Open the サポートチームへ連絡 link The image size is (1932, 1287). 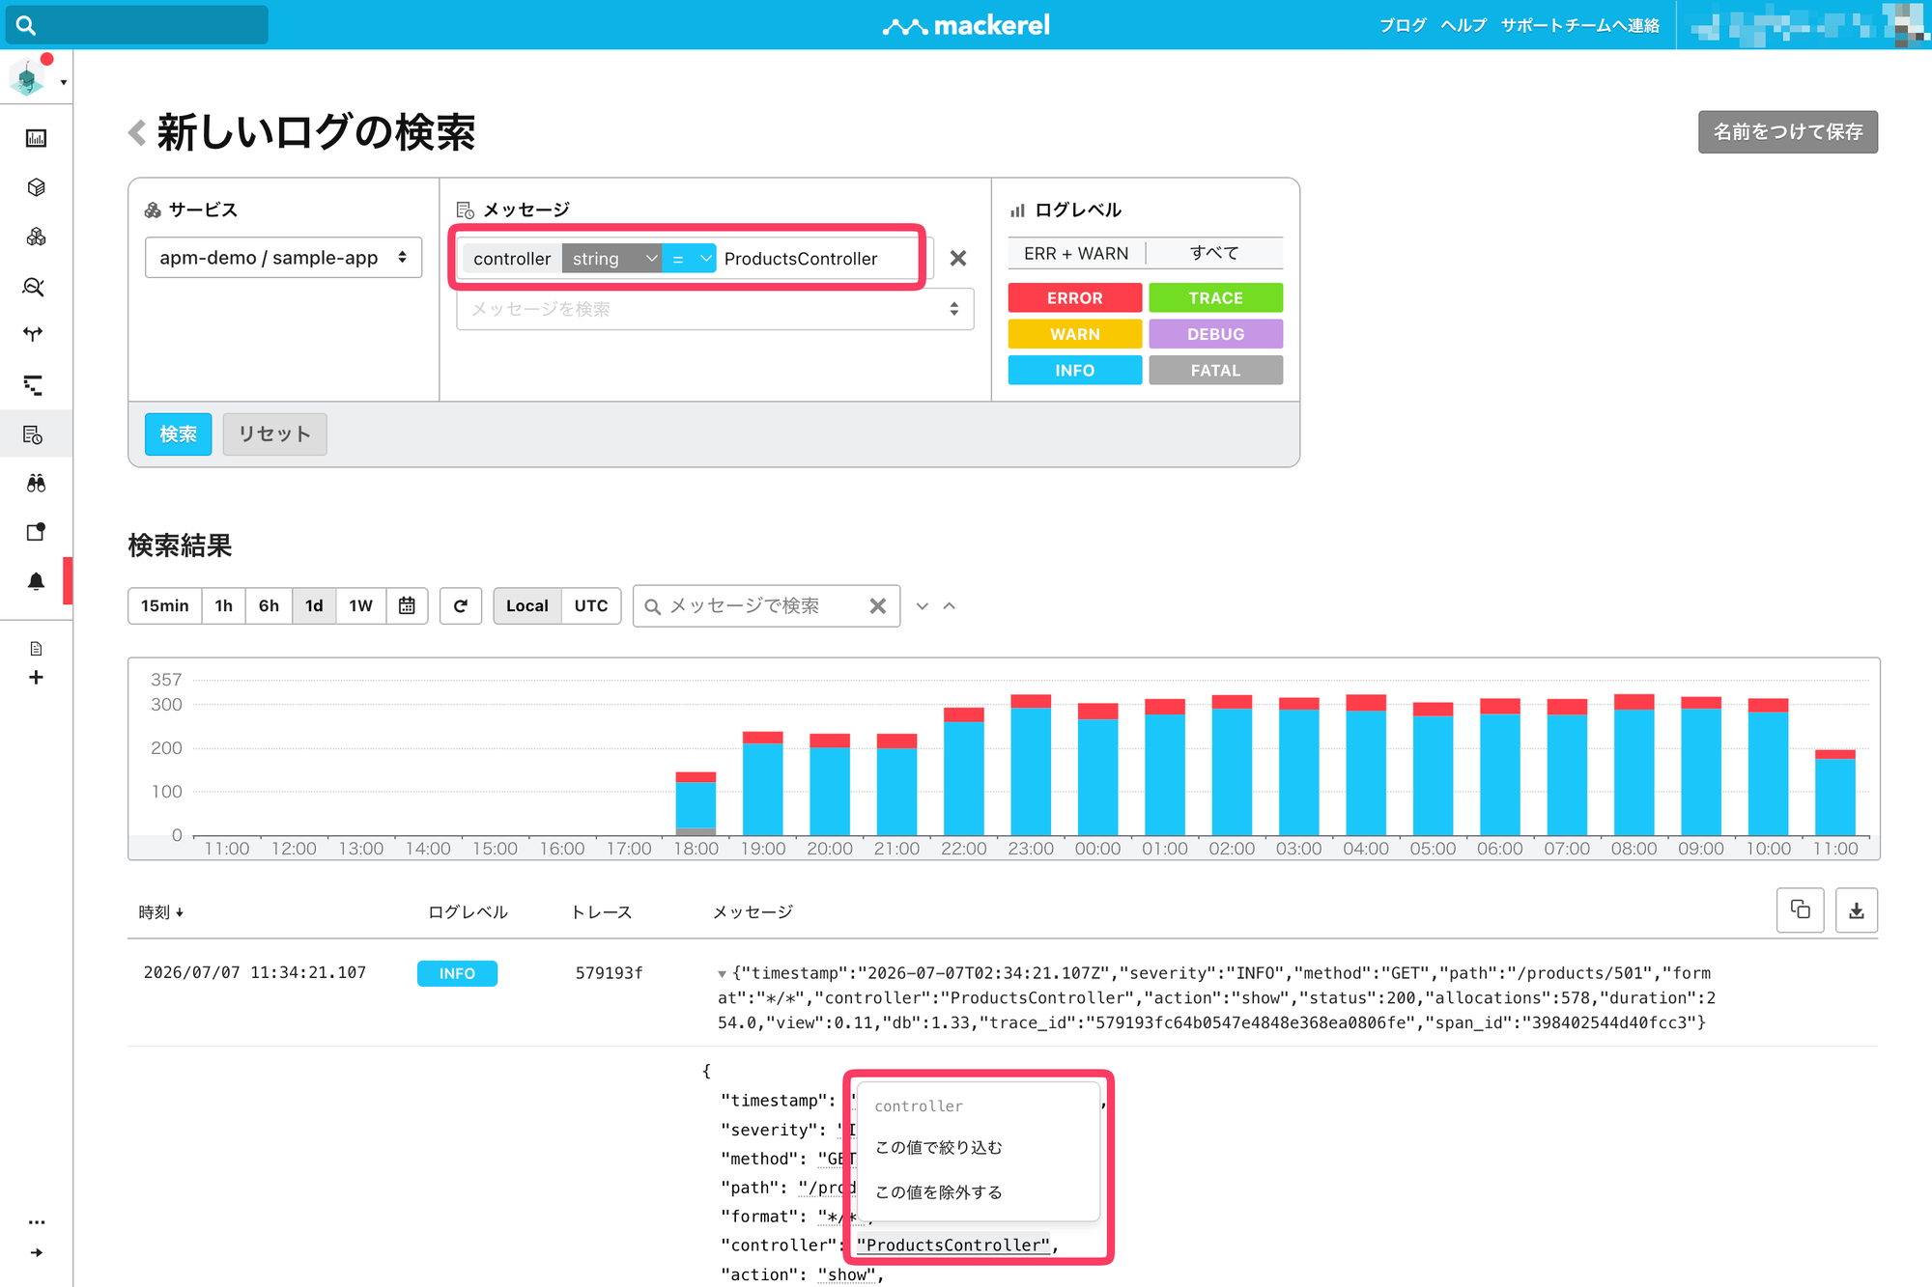1580,25
